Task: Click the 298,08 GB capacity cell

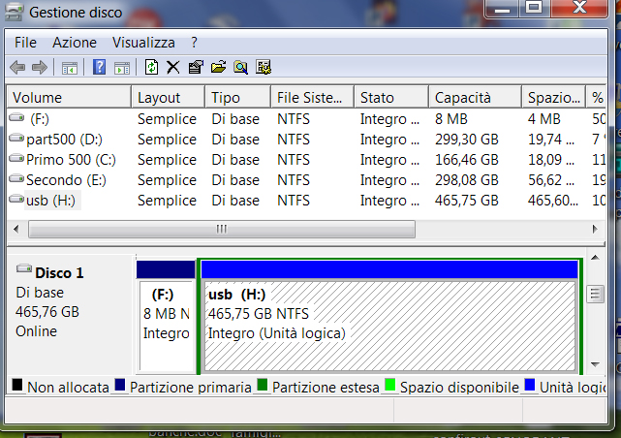Action: click(x=467, y=180)
